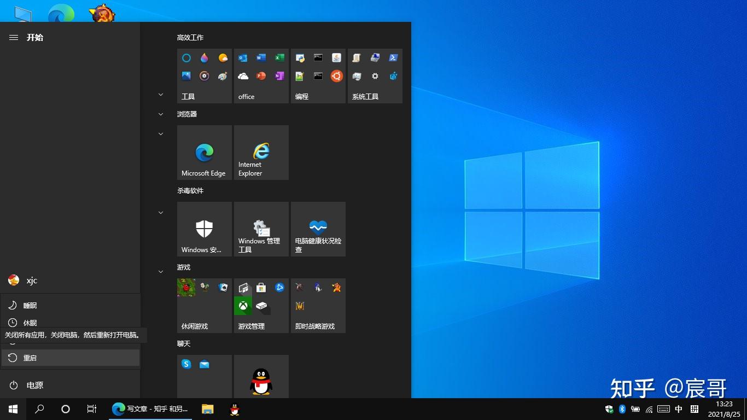Image resolution: width=747 pixels, height=420 pixels.
Task: Choose 休眠 from the power menu
Action: coord(70,323)
